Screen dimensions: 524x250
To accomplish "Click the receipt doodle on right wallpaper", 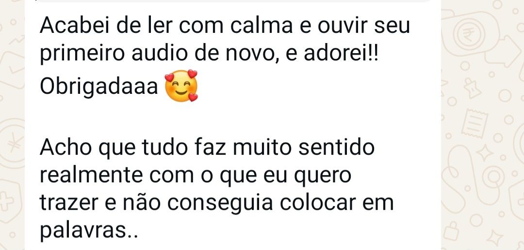I will (x=475, y=124).
